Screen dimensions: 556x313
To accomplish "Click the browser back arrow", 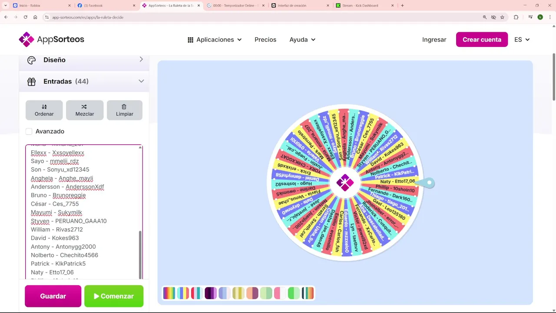I will pos(6,17).
